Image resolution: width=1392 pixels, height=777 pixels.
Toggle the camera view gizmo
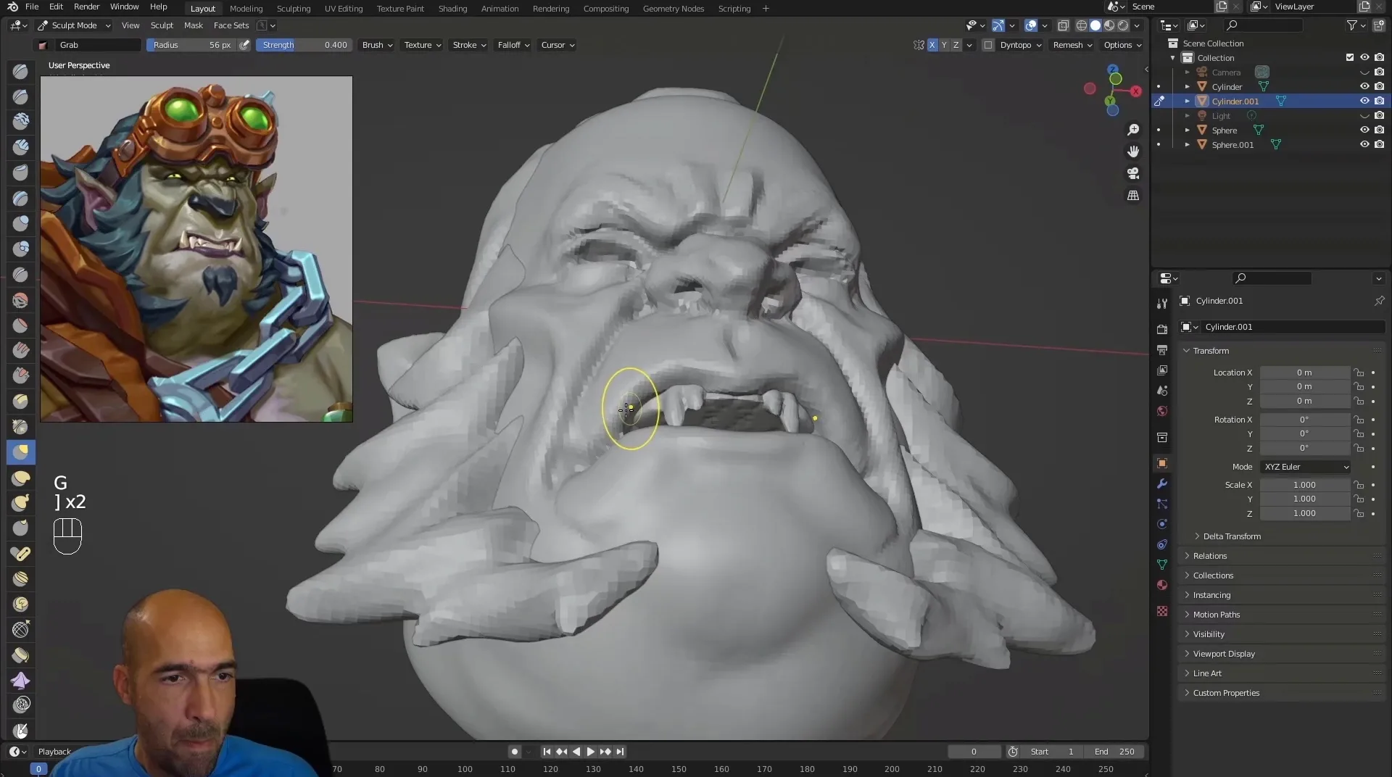pyautogui.click(x=1133, y=173)
